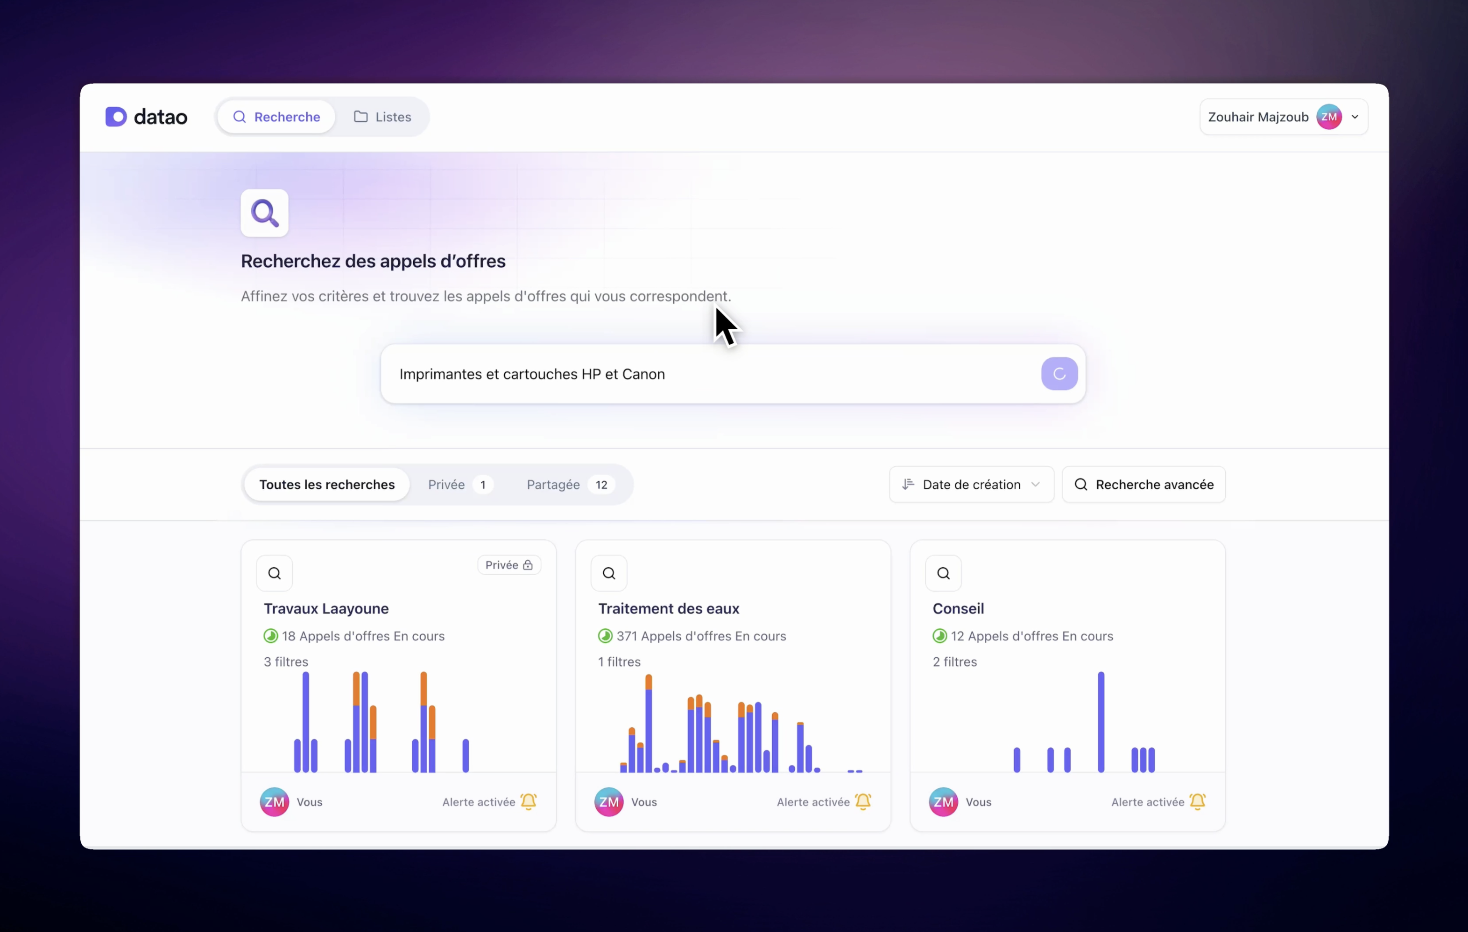Select the Toutes les recherches tab
This screenshot has height=932, width=1468.
[326, 484]
